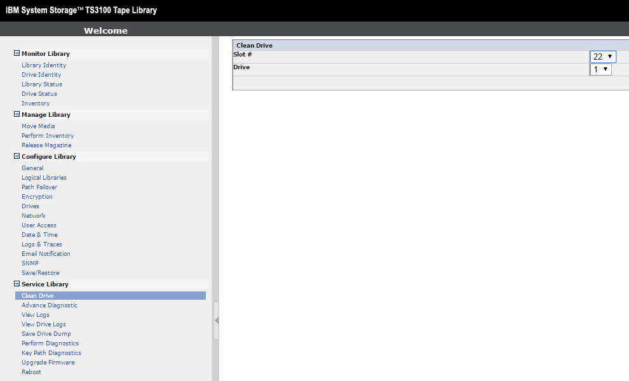The height and width of the screenshot is (381, 629).
Task: Open Save Drive Dump
Action: (46, 333)
